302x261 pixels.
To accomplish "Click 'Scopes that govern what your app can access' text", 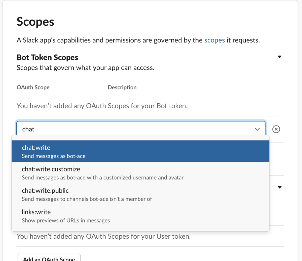I will pos(85,68).
